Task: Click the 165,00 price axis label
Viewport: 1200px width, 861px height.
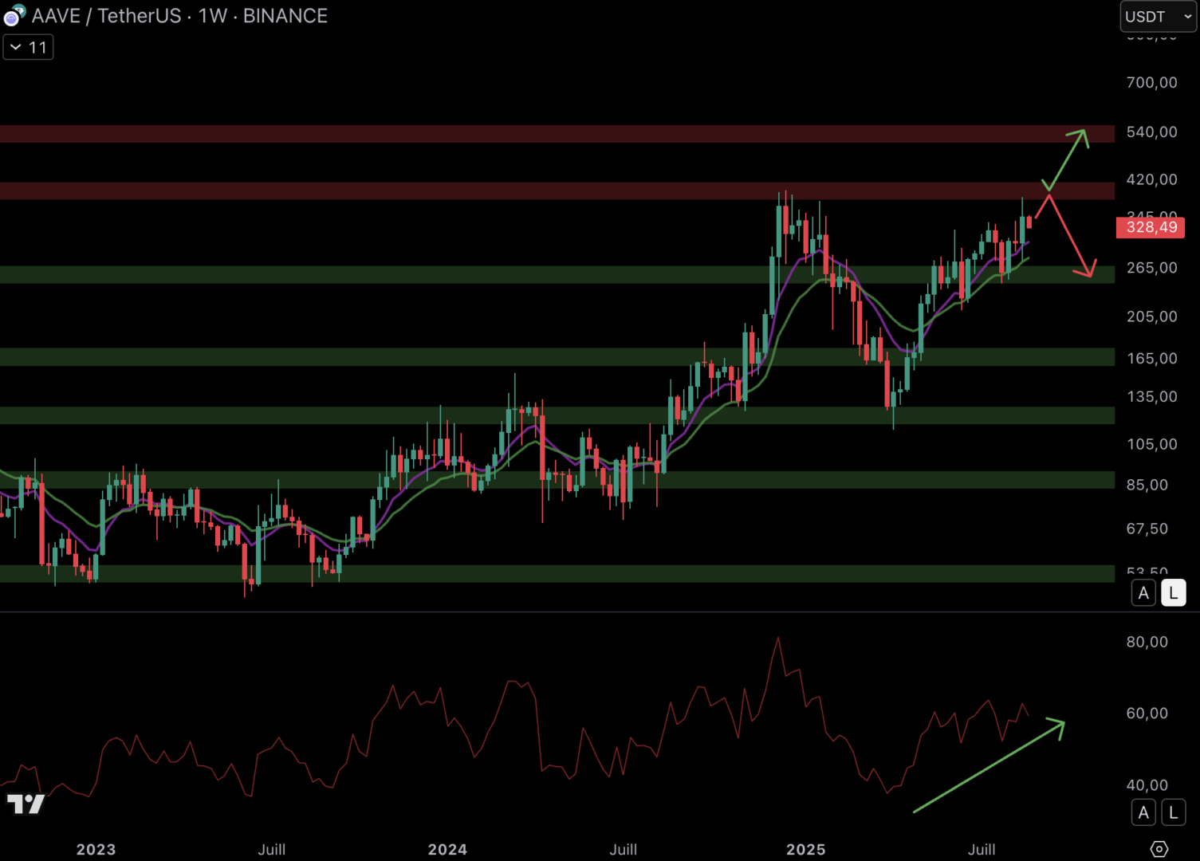Action: tap(1151, 358)
